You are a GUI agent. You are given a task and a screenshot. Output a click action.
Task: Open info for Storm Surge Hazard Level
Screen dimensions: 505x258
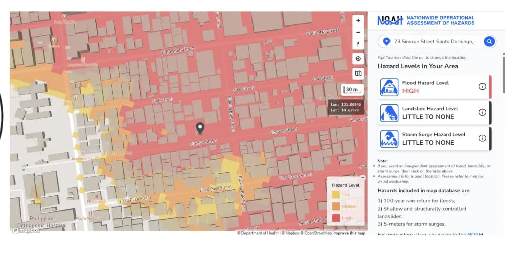click(482, 138)
